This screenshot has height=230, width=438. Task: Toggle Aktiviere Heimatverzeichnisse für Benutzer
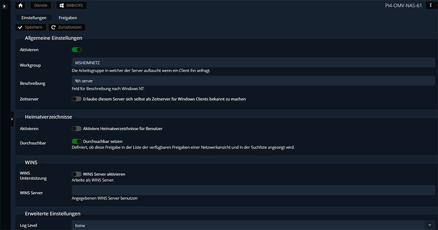click(77, 128)
